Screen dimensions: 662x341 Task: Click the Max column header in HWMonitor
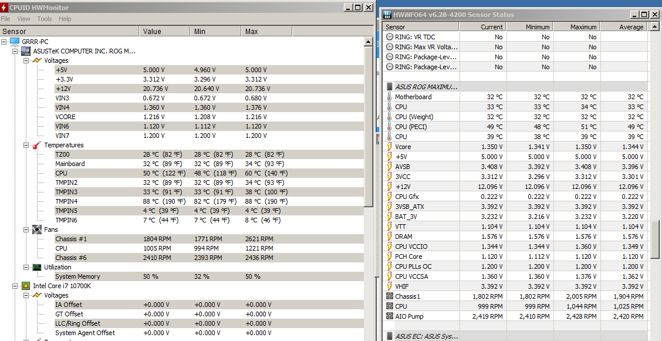[x=267, y=31]
